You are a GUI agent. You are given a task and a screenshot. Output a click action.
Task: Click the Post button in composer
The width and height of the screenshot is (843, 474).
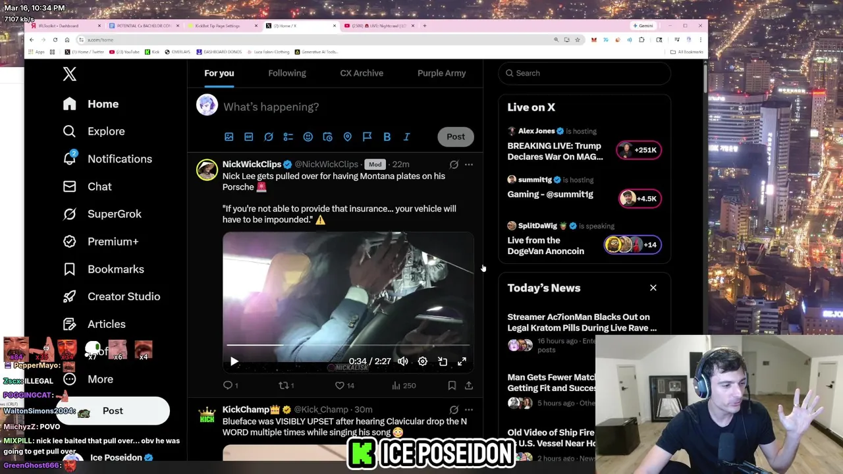tap(456, 136)
